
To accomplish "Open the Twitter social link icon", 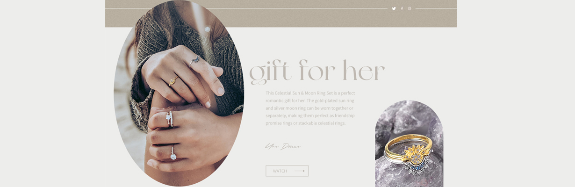I will tap(394, 8).
